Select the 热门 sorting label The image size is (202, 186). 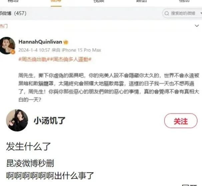click(x=4, y=26)
